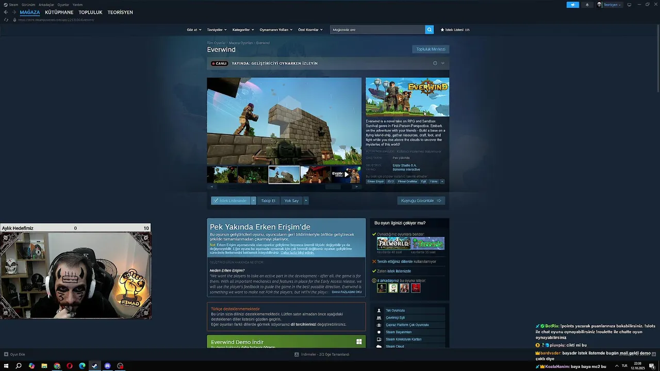Image resolution: width=660 pixels, height=371 pixels.
Task: Click the Daha fazla bilgi edinin link
Action: 298,252
